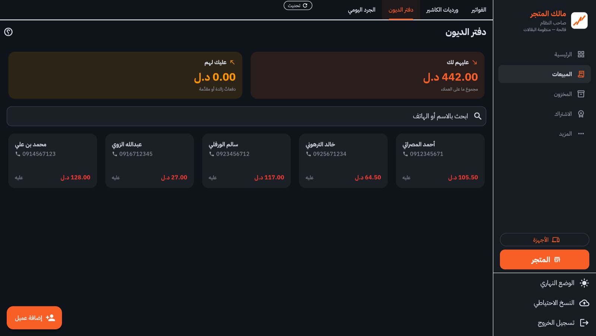Click the إضافة عميل add customer button

click(34, 318)
